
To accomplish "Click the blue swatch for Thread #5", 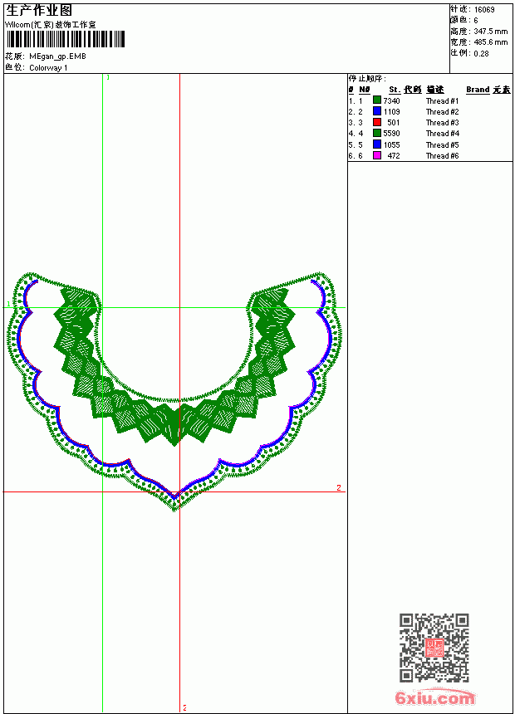I will [377, 144].
